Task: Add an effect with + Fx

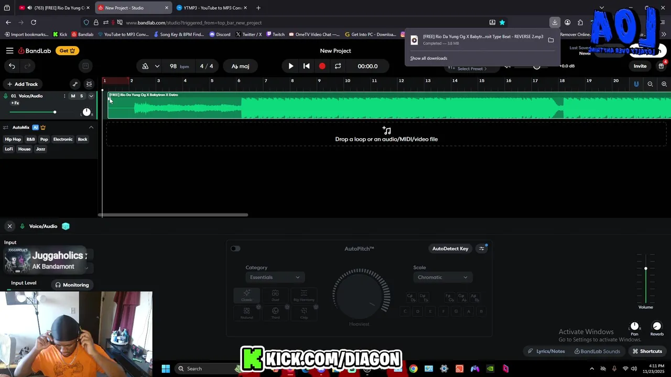Action: pyautogui.click(x=15, y=103)
